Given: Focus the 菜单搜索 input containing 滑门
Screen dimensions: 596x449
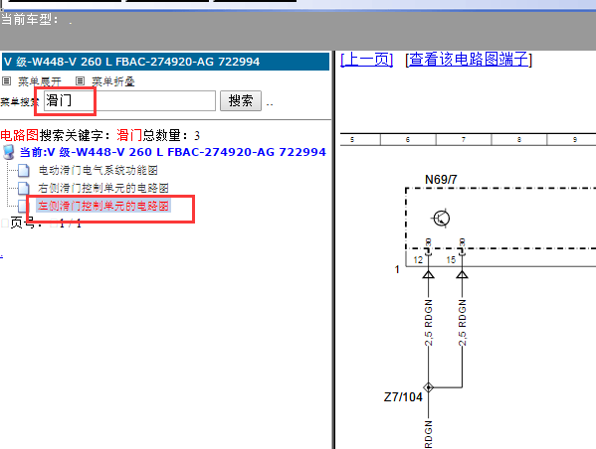Looking at the screenshot, I should click(129, 101).
